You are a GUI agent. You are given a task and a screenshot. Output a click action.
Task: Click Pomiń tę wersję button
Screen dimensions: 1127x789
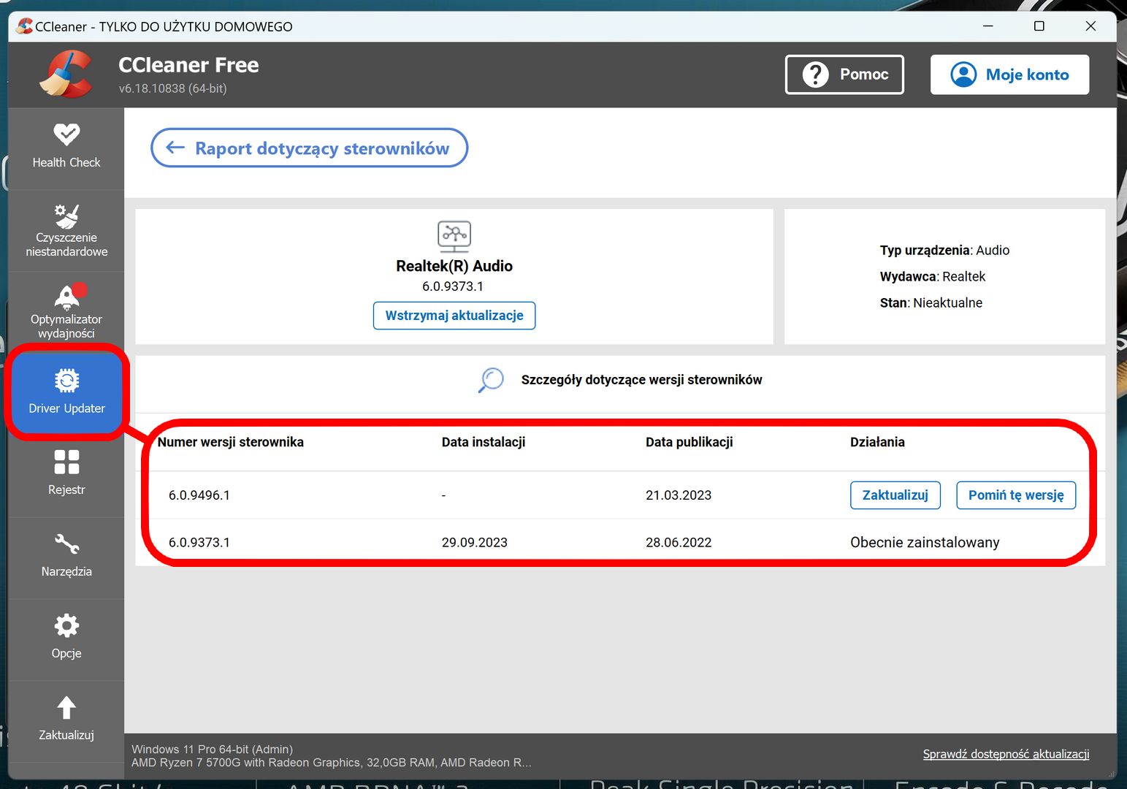(x=1016, y=495)
